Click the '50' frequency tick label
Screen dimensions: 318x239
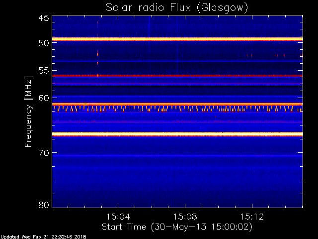44,43
